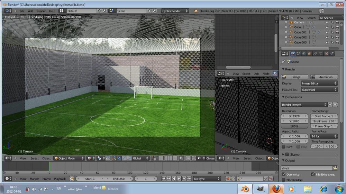
Task: Open Internet Explorer from the taskbar
Action: tap(323, 189)
